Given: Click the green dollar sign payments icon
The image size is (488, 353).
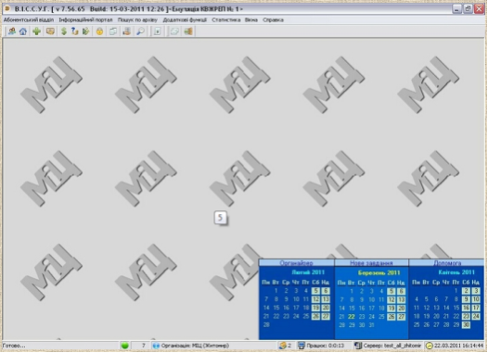Looking at the screenshot, I should pyautogui.click(x=64, y=32).
